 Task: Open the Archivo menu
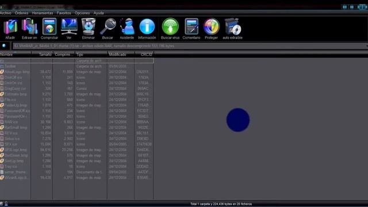[x=6, y=13]
